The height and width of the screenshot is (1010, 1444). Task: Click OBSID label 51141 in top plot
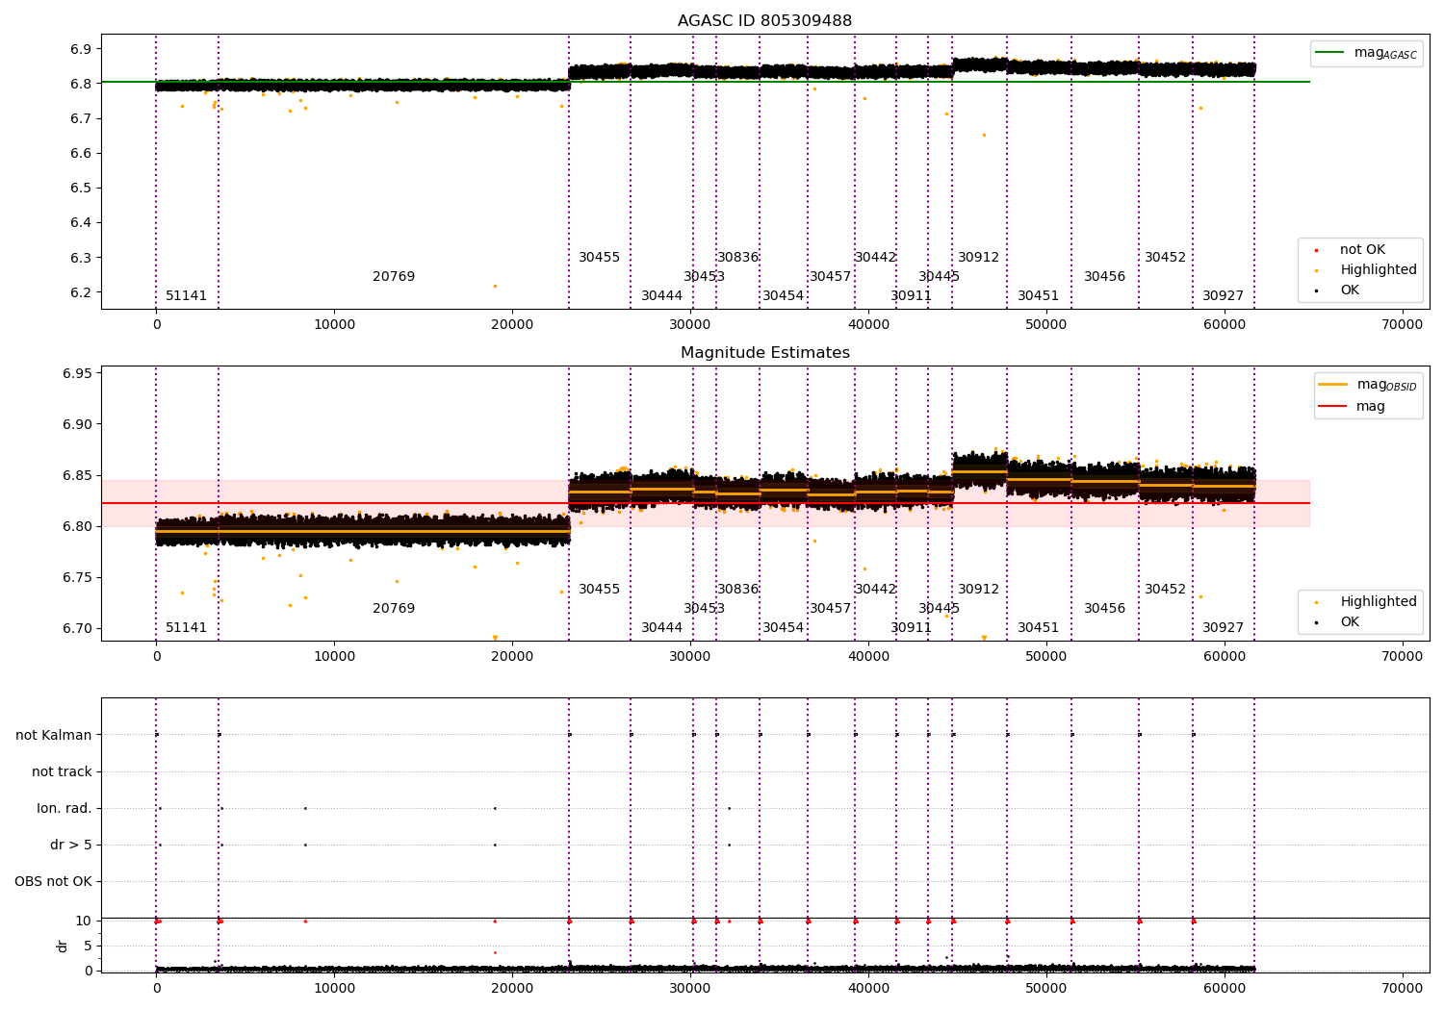186,296
